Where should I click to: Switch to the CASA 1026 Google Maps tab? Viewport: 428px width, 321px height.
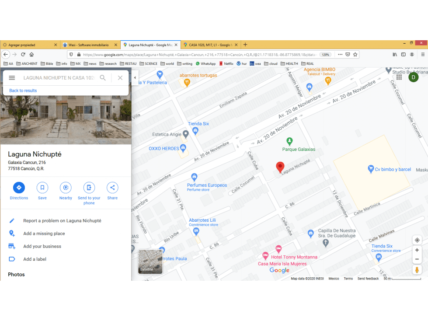[211, 45]
